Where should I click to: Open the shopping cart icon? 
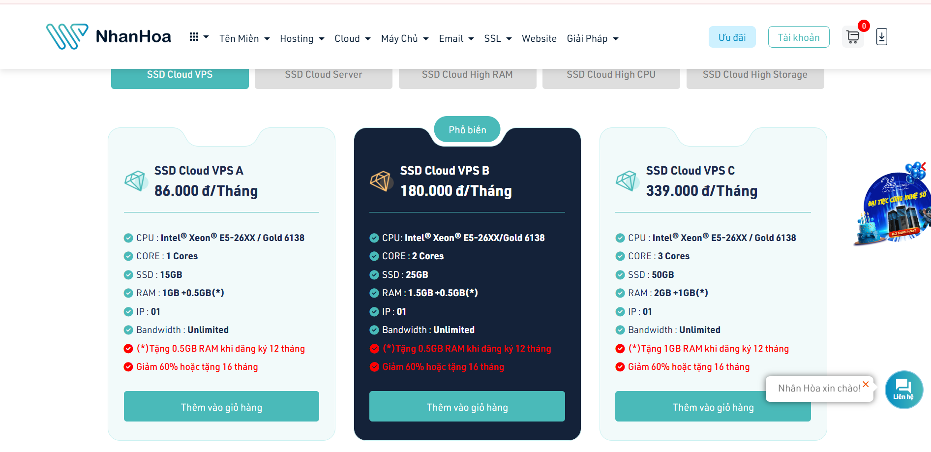[852, 37]
